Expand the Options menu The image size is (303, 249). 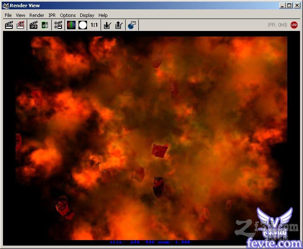[x=68, y=15]
